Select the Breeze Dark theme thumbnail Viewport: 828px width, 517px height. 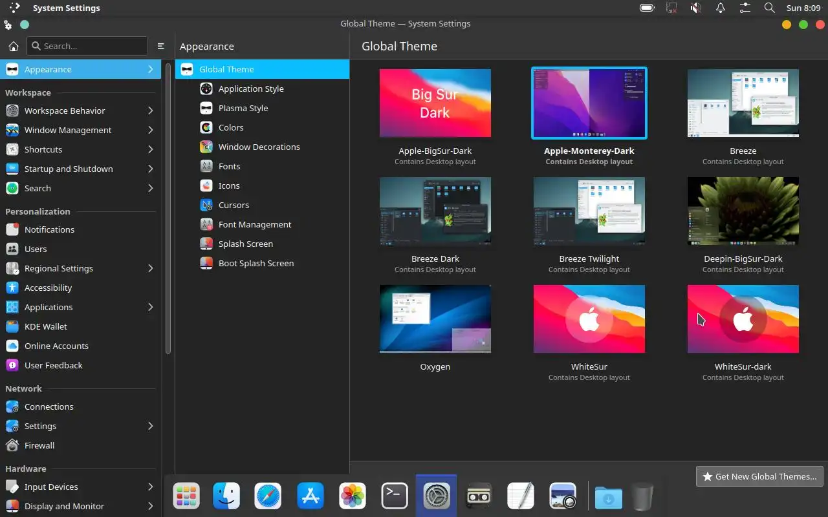click(435, 211)
